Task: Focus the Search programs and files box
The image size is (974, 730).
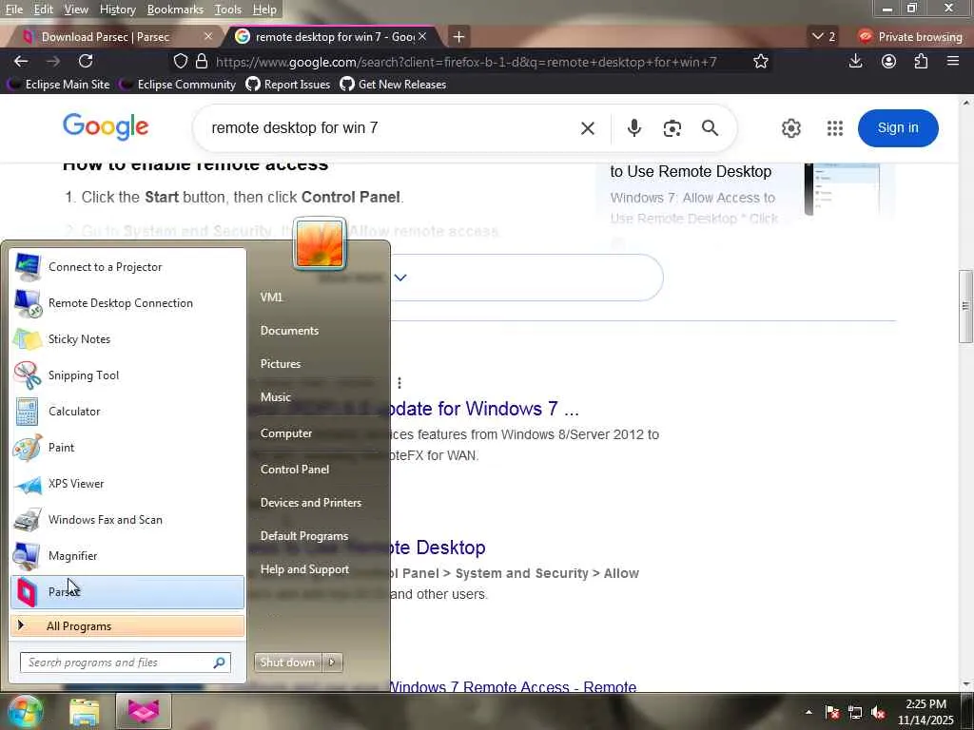Action: (x=125, y=663)
